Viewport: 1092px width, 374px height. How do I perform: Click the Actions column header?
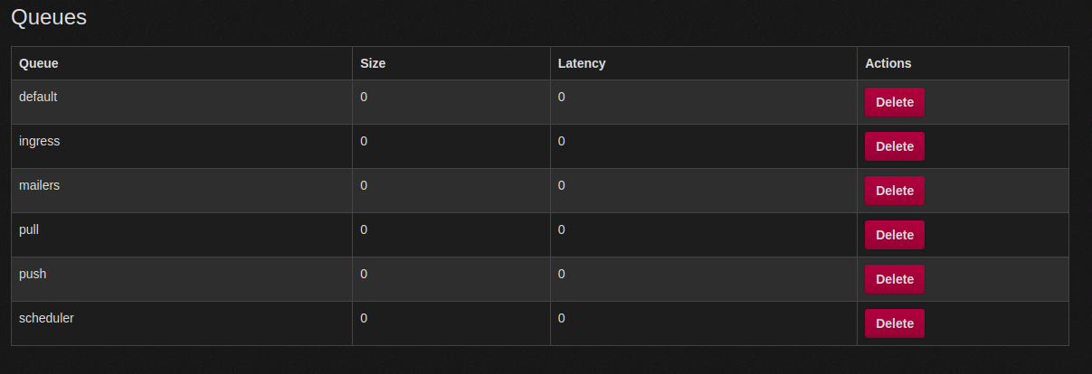(888, 63)
